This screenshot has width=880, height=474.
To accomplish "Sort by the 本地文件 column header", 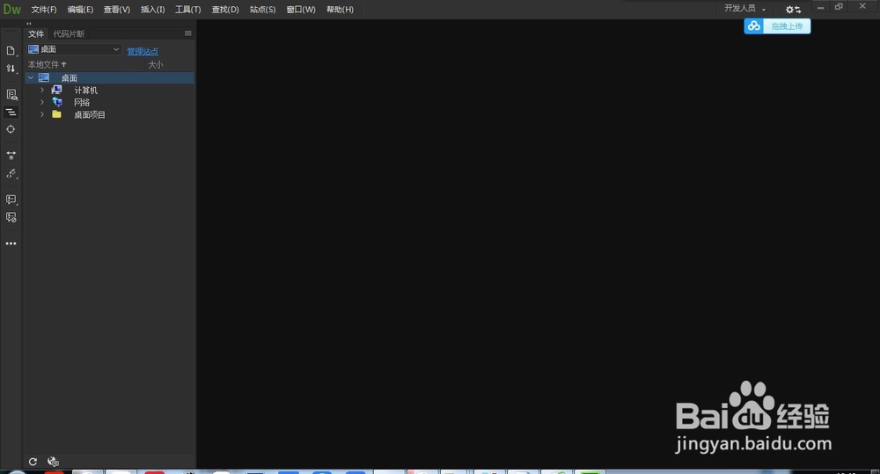I will click(x=48, y=64).
